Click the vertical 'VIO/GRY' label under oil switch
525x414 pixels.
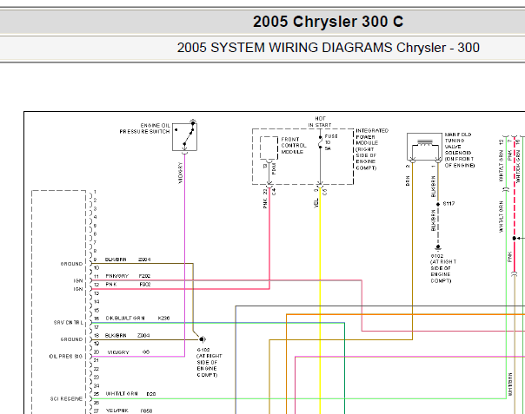point(181,173)
